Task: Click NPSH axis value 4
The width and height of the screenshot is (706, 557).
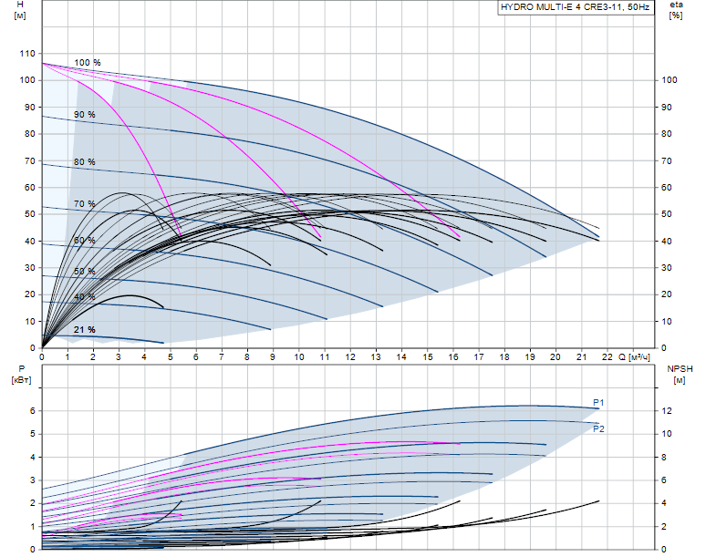Action: 664,503
